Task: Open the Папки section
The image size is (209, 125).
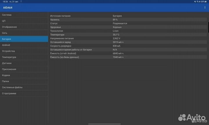Action: [24, 81]
